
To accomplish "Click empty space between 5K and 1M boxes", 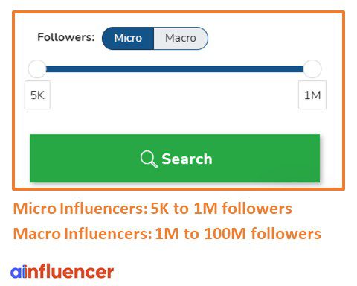I will (174, 95).
